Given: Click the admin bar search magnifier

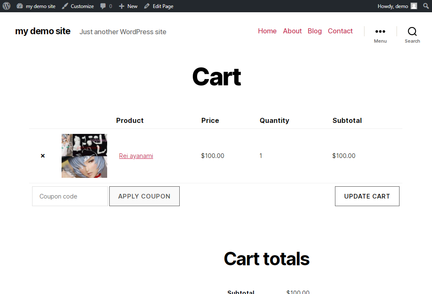Looking at the screenshot, I should coord(426,6).
